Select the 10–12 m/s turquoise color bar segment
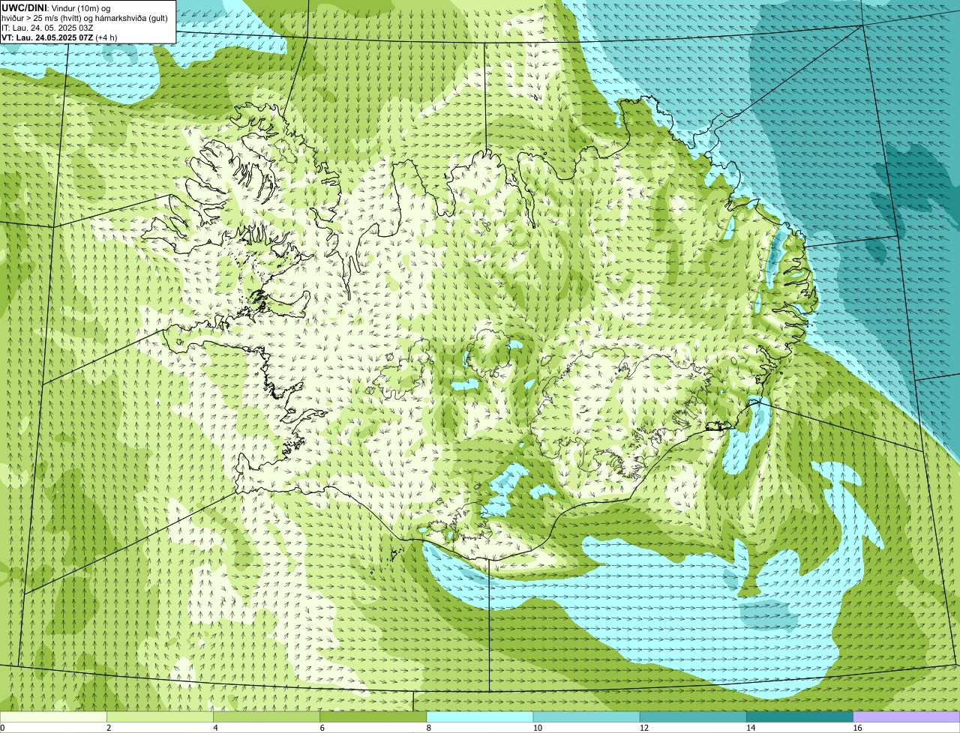This screenshot has height=733, width=960. (586, 717)
